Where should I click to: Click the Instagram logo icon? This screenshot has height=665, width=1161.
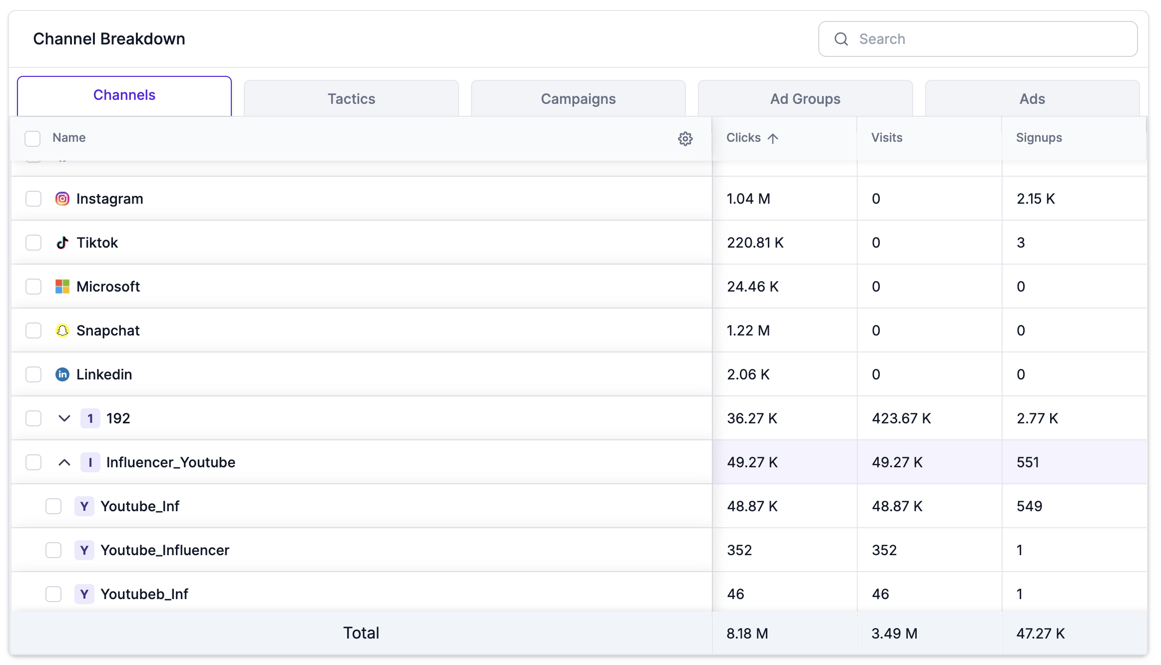pyautogui.click(x=62, y=199)
